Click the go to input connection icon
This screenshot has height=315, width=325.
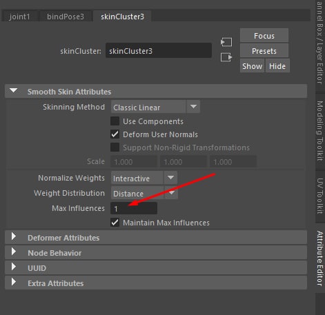tap(226, 42)
